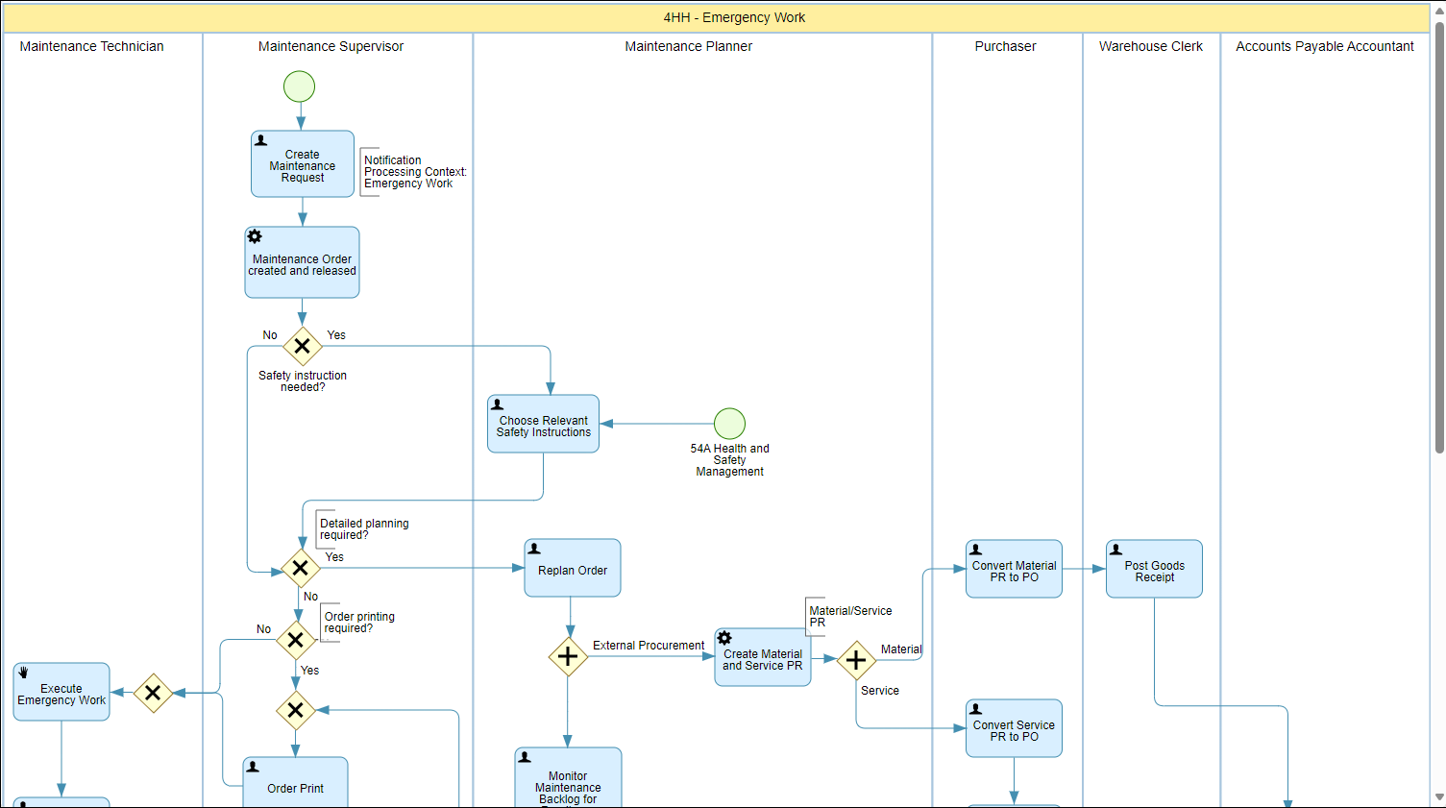
Task: Select the Detailed planning required gateway diamond
Action: (301, 568)
